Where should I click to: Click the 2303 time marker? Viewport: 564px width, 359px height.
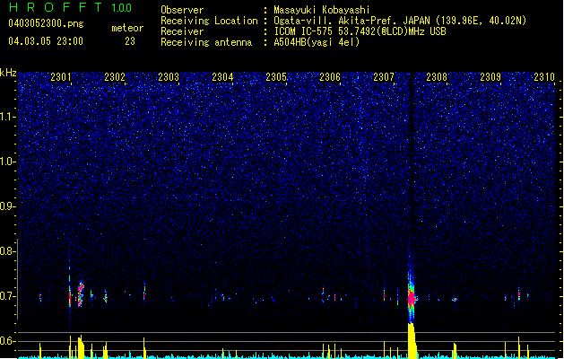(169, 77)
